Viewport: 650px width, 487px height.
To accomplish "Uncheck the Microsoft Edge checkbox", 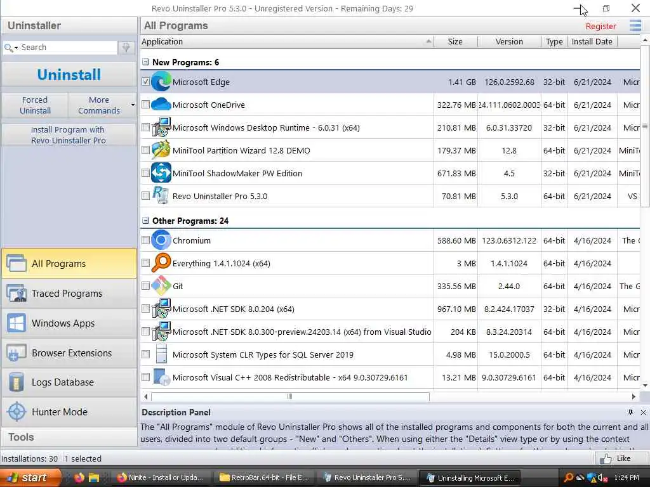I will [x=145, y=82].
